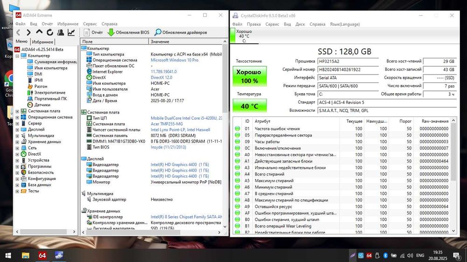467x262 pixels.
Task: Select Имя компьютера tree item
Action: coord(47,68)
